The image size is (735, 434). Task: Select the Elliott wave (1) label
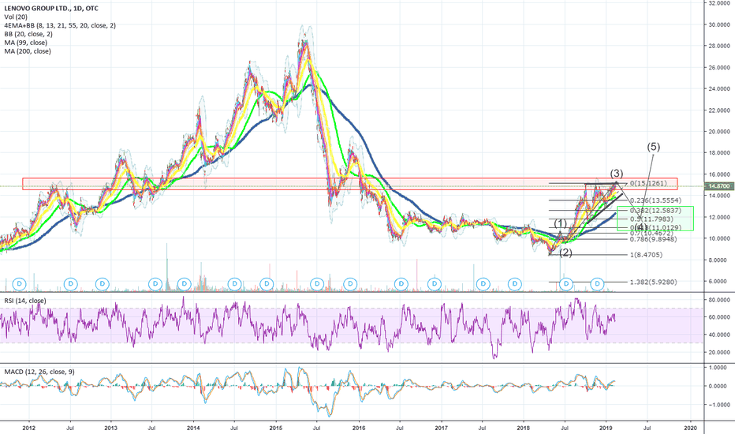[x=560, y=223]
